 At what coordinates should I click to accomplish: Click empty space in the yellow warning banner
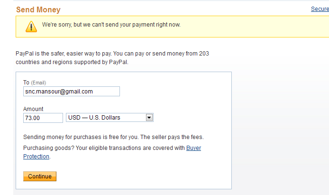tap(252, 27)
